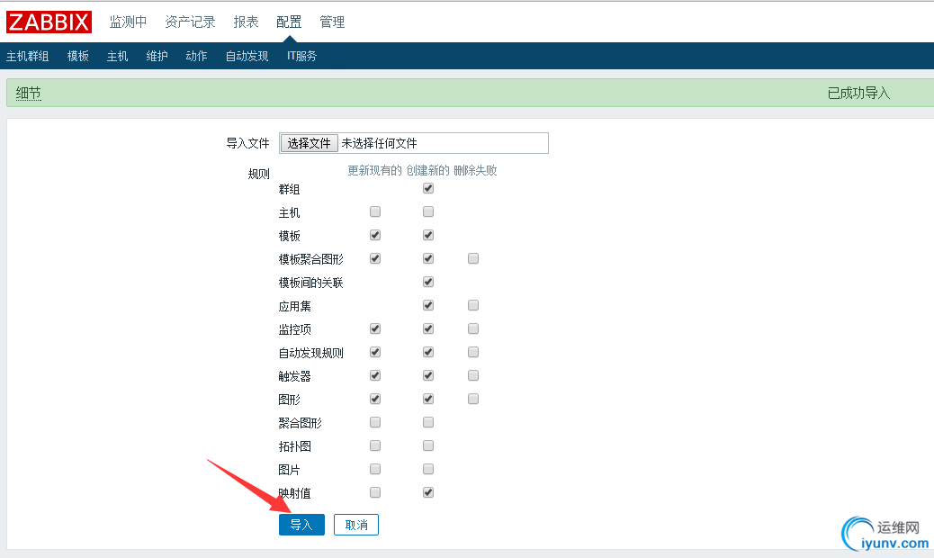This screenshot has height=558, width=934.
Task: Go to 主机群组 submenu
Action: (27, 56)
